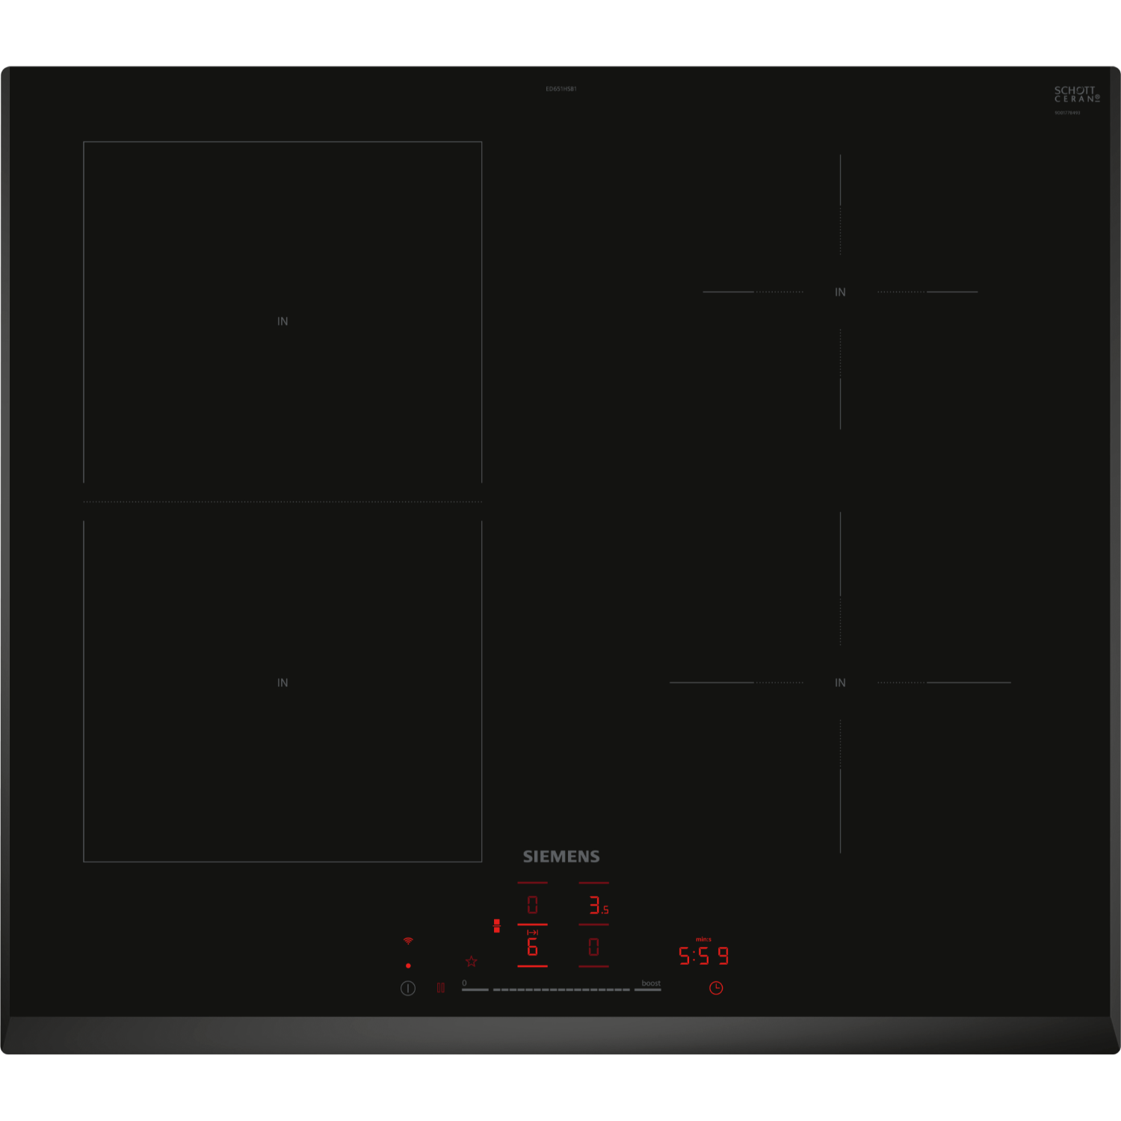The width and height of the screenshot is (1121, 1121).
Task: Touch the IN mark on front-right cooking zone
Action: (x=841, y=683)
